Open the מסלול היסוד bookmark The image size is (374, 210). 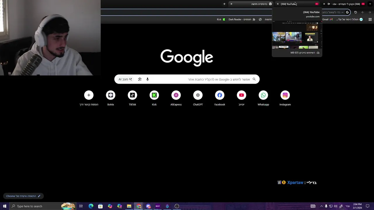click(x=349, y=20)
